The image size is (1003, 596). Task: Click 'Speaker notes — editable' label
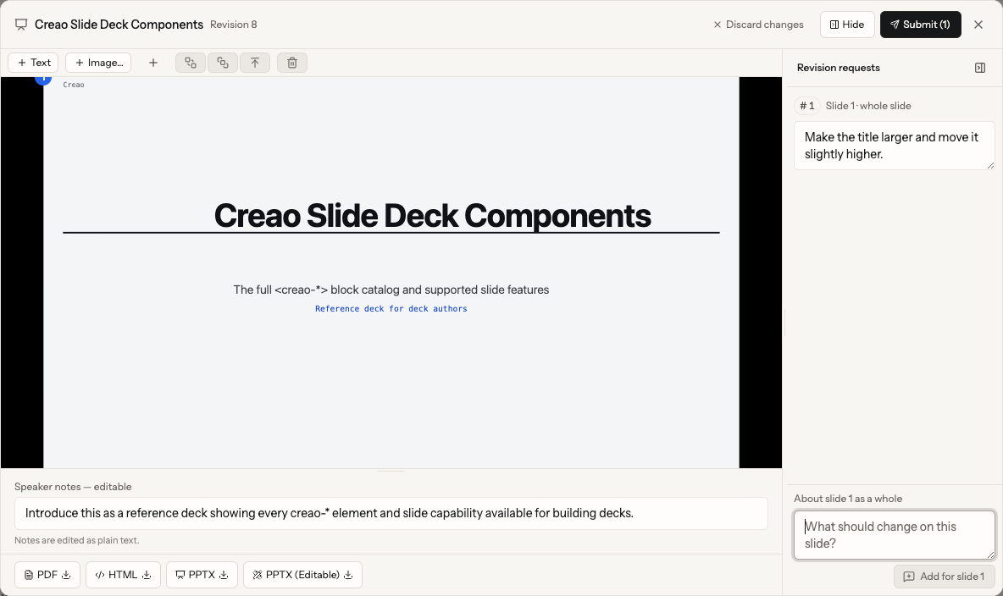coord(73,487)
